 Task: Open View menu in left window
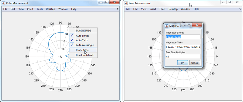click(x=21, y=9)
